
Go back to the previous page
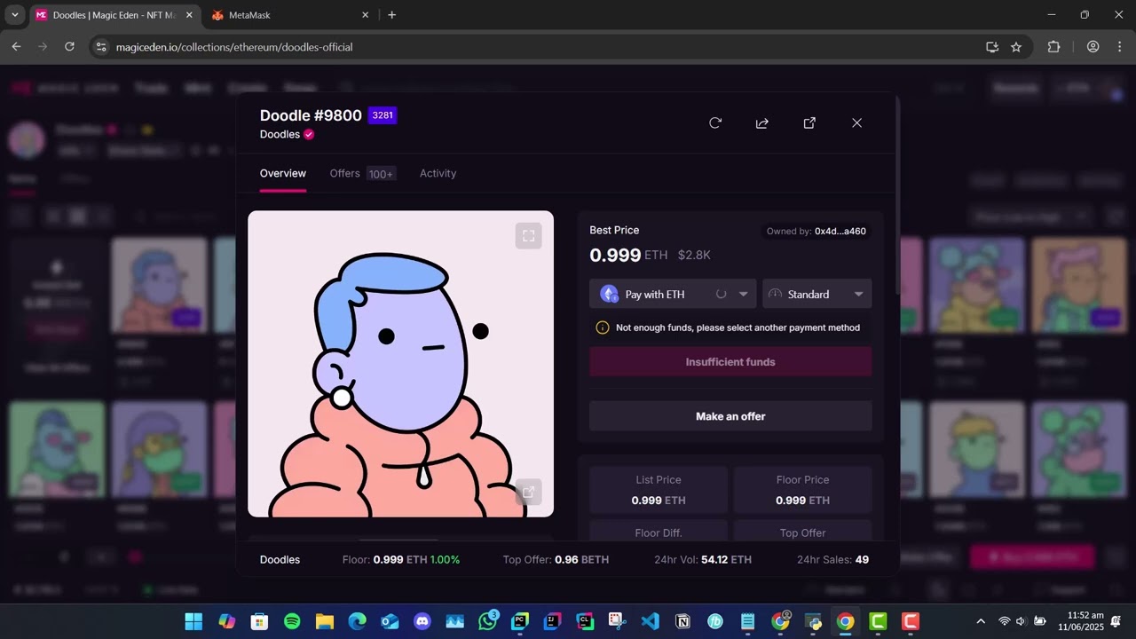[16, 47]
